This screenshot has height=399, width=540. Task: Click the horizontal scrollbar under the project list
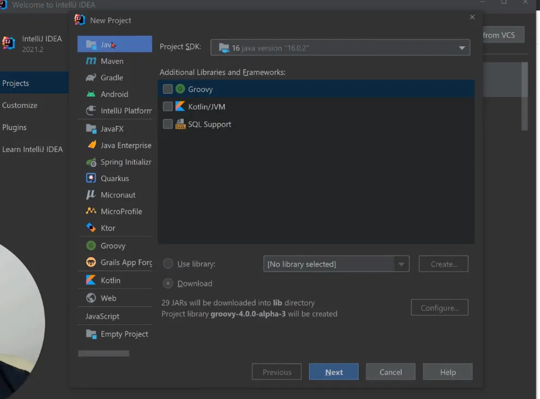coord(104,354)
